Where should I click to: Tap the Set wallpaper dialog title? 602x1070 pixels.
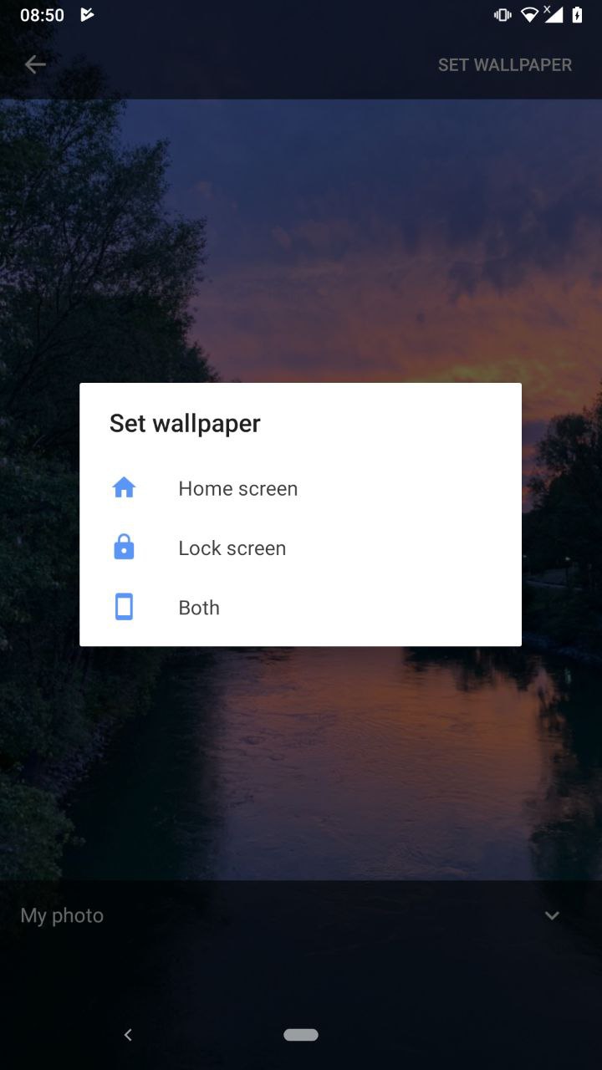coord(185,423)
